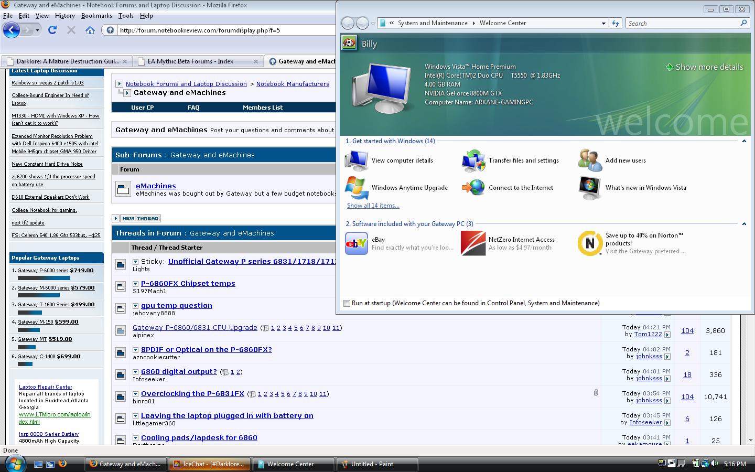The image size is (755, 472).
Task: Open the View computer details icon
Action: 357,160
